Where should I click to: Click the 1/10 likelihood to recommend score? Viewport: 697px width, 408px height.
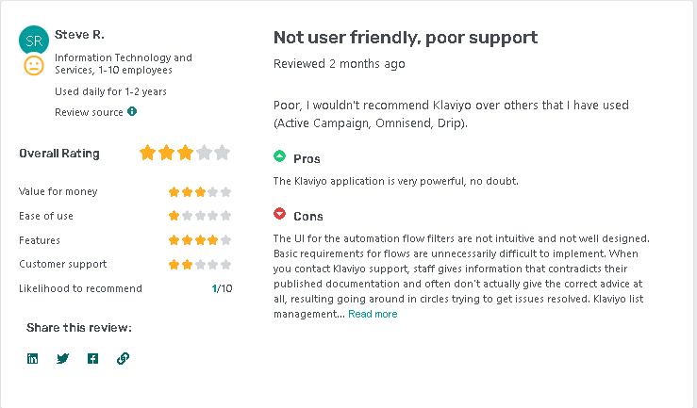coord(223,288)
